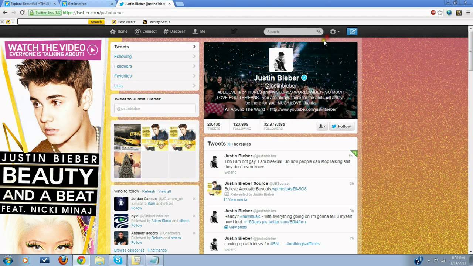Open the Connect tab
Screen dimensions: 473x266
click(x=146, y=31)
